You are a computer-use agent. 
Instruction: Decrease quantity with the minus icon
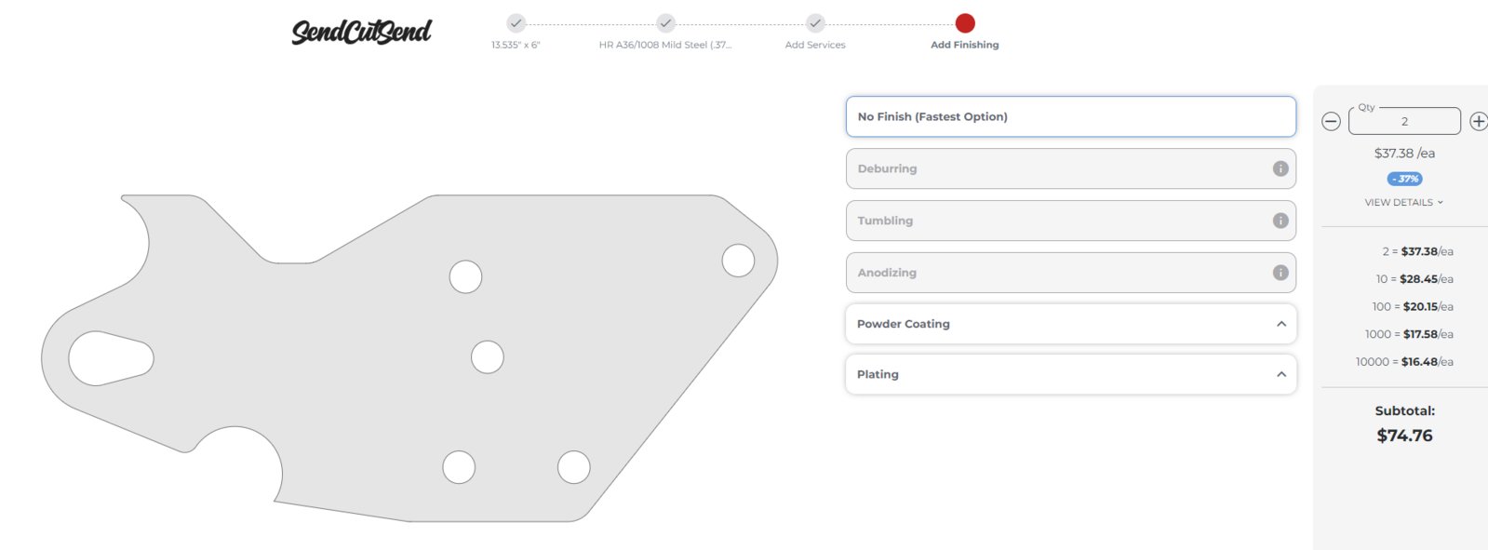1331,121
